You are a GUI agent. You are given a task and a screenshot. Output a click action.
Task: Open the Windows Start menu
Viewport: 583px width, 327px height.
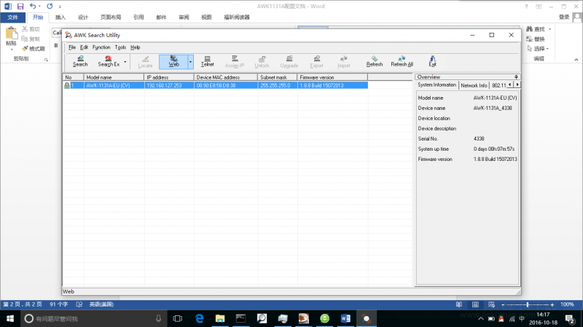click(x=10, y=318)
